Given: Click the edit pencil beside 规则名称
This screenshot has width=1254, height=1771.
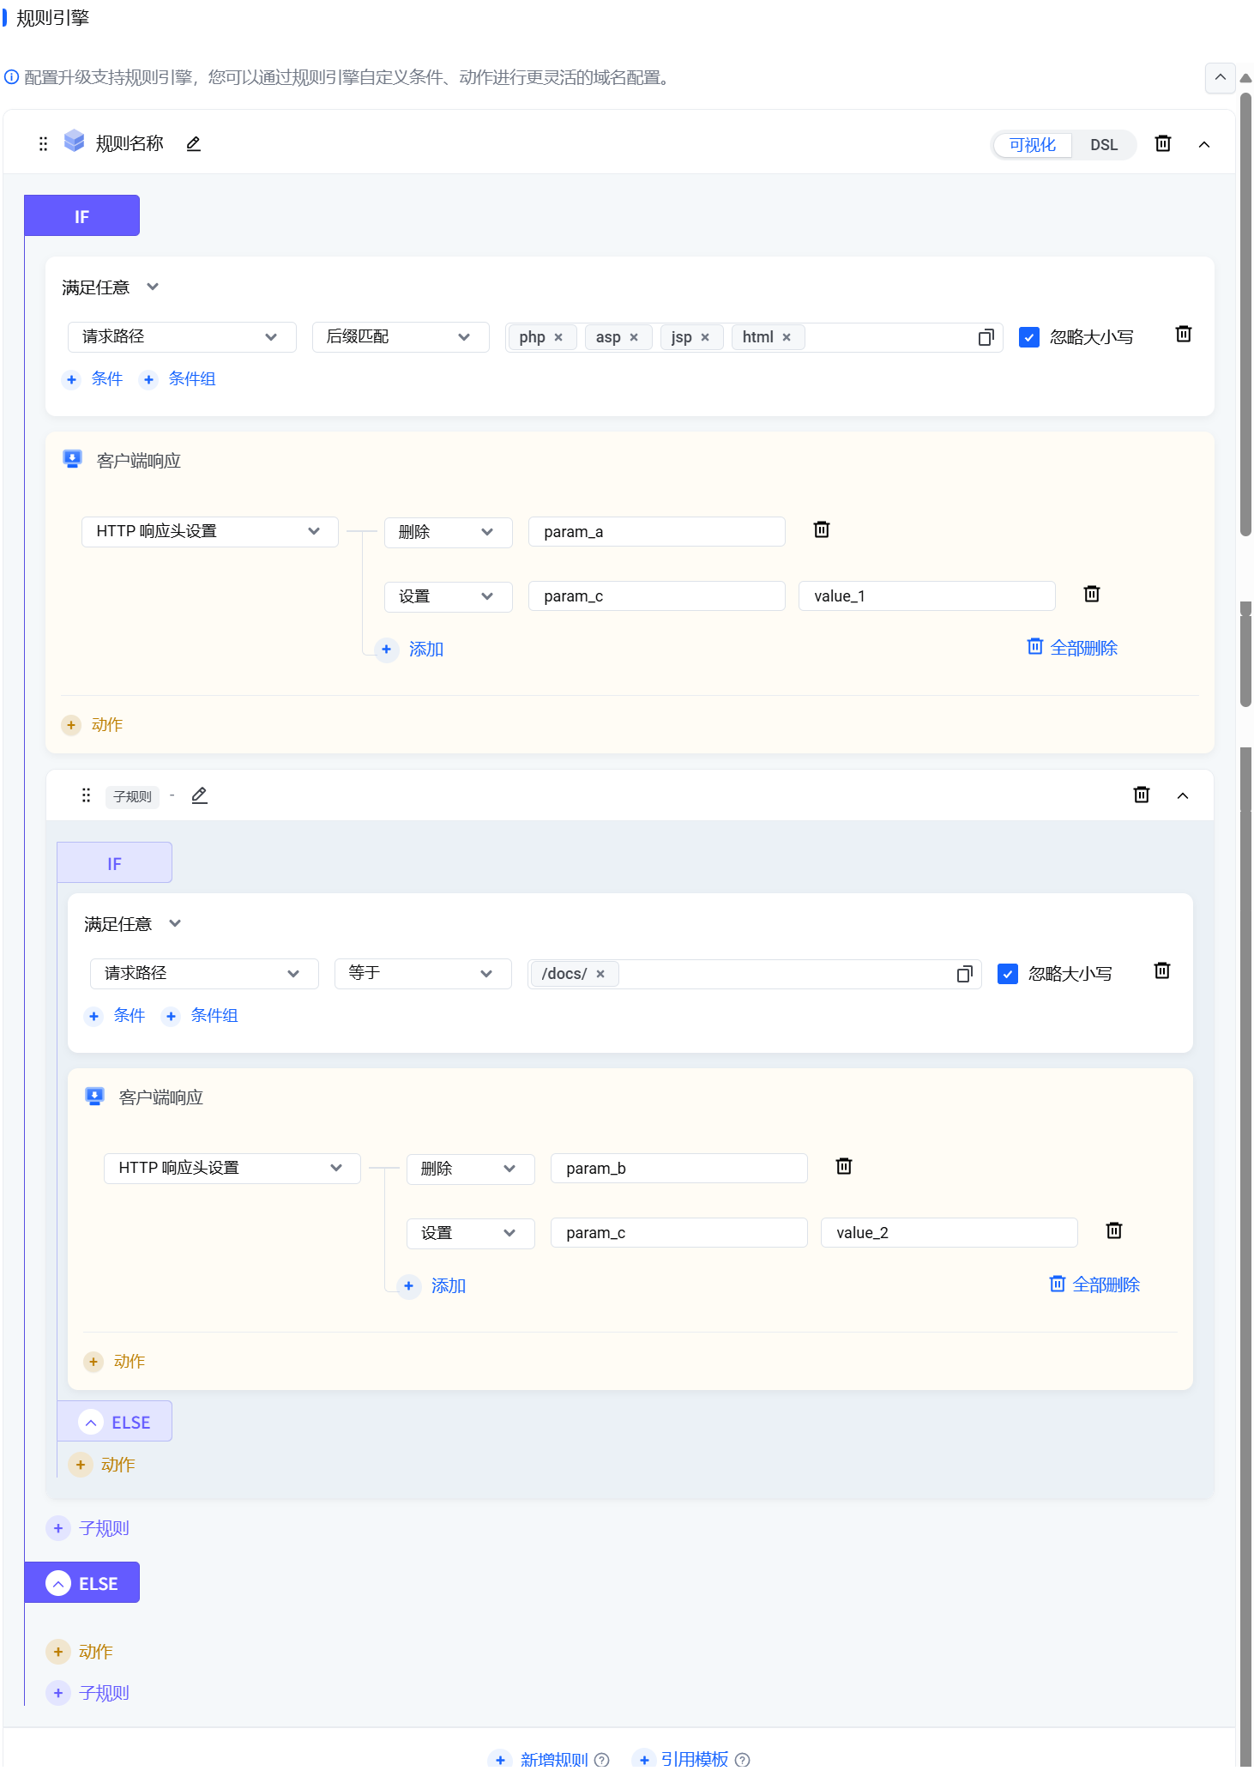Looking at the screenshot, I should point(194,144).
